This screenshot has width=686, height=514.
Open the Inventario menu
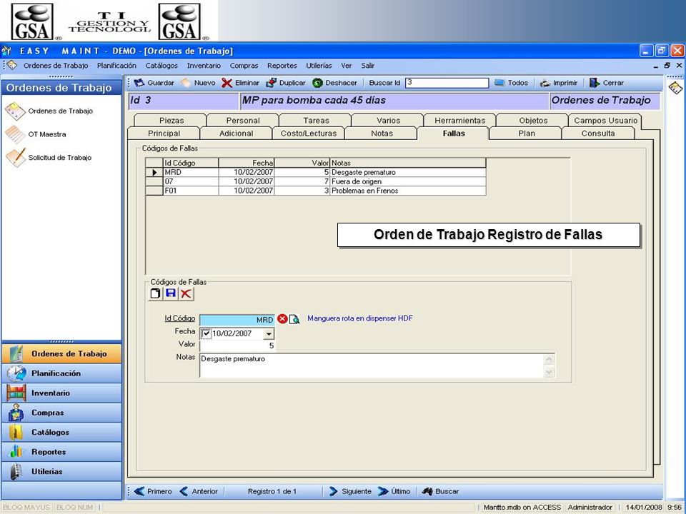point(204,66)
